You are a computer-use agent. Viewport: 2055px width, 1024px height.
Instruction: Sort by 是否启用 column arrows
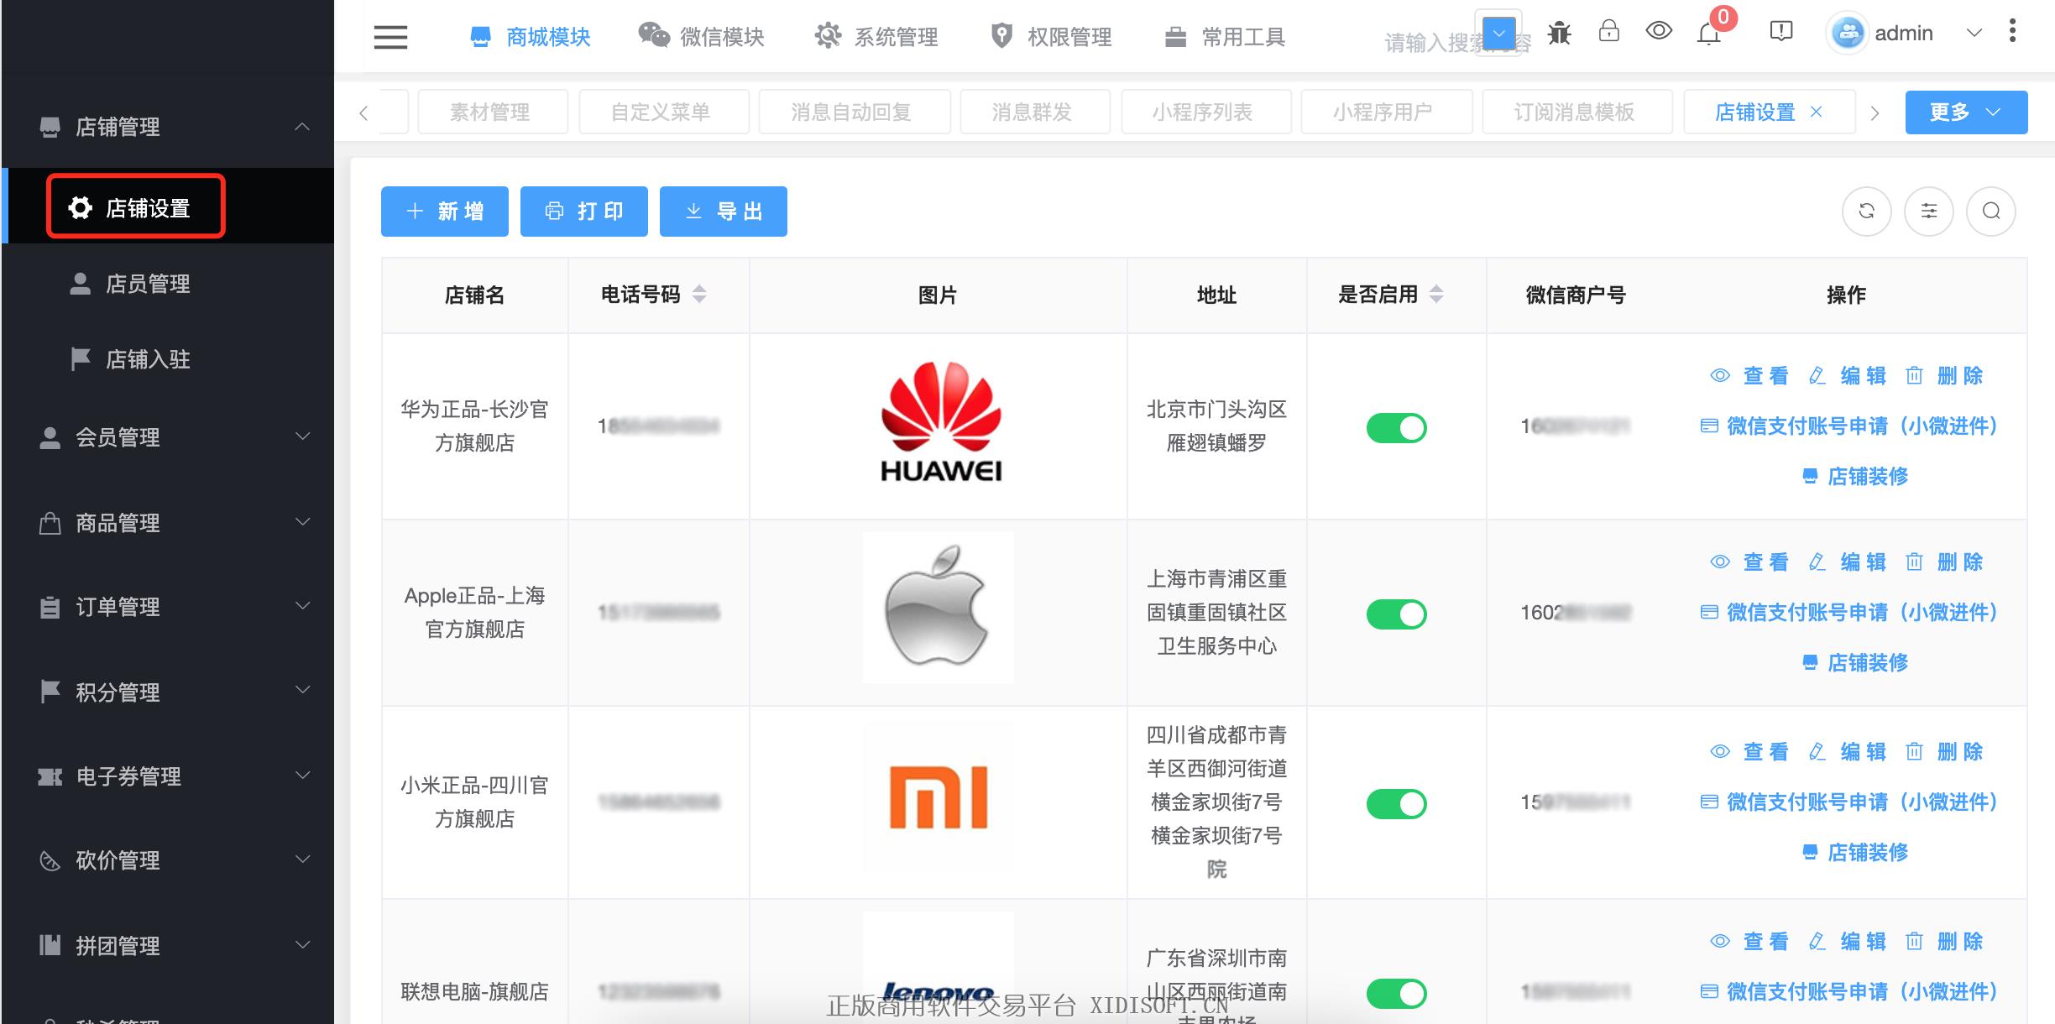[1436, 294]
